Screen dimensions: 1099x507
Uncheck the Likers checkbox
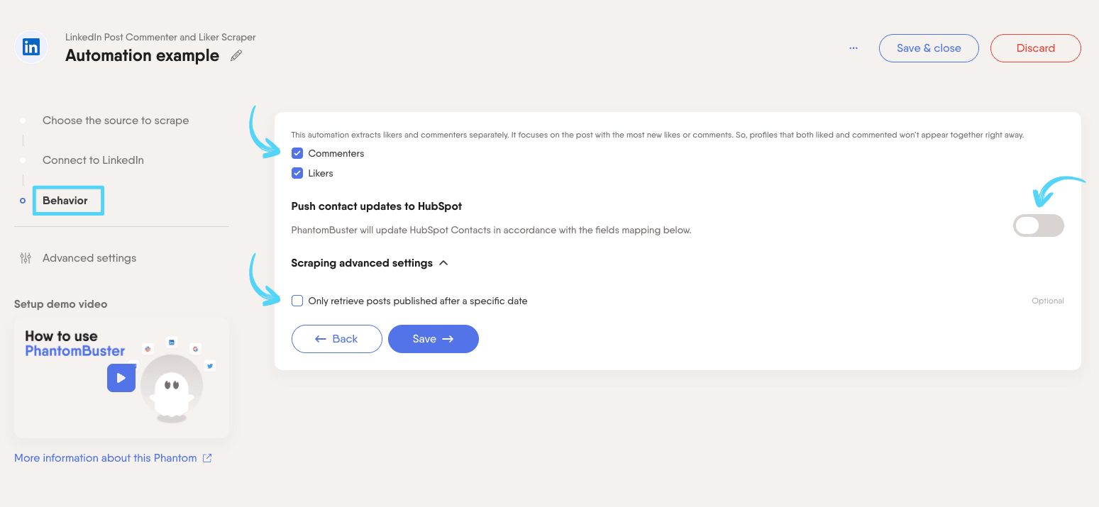coord(297,173)
